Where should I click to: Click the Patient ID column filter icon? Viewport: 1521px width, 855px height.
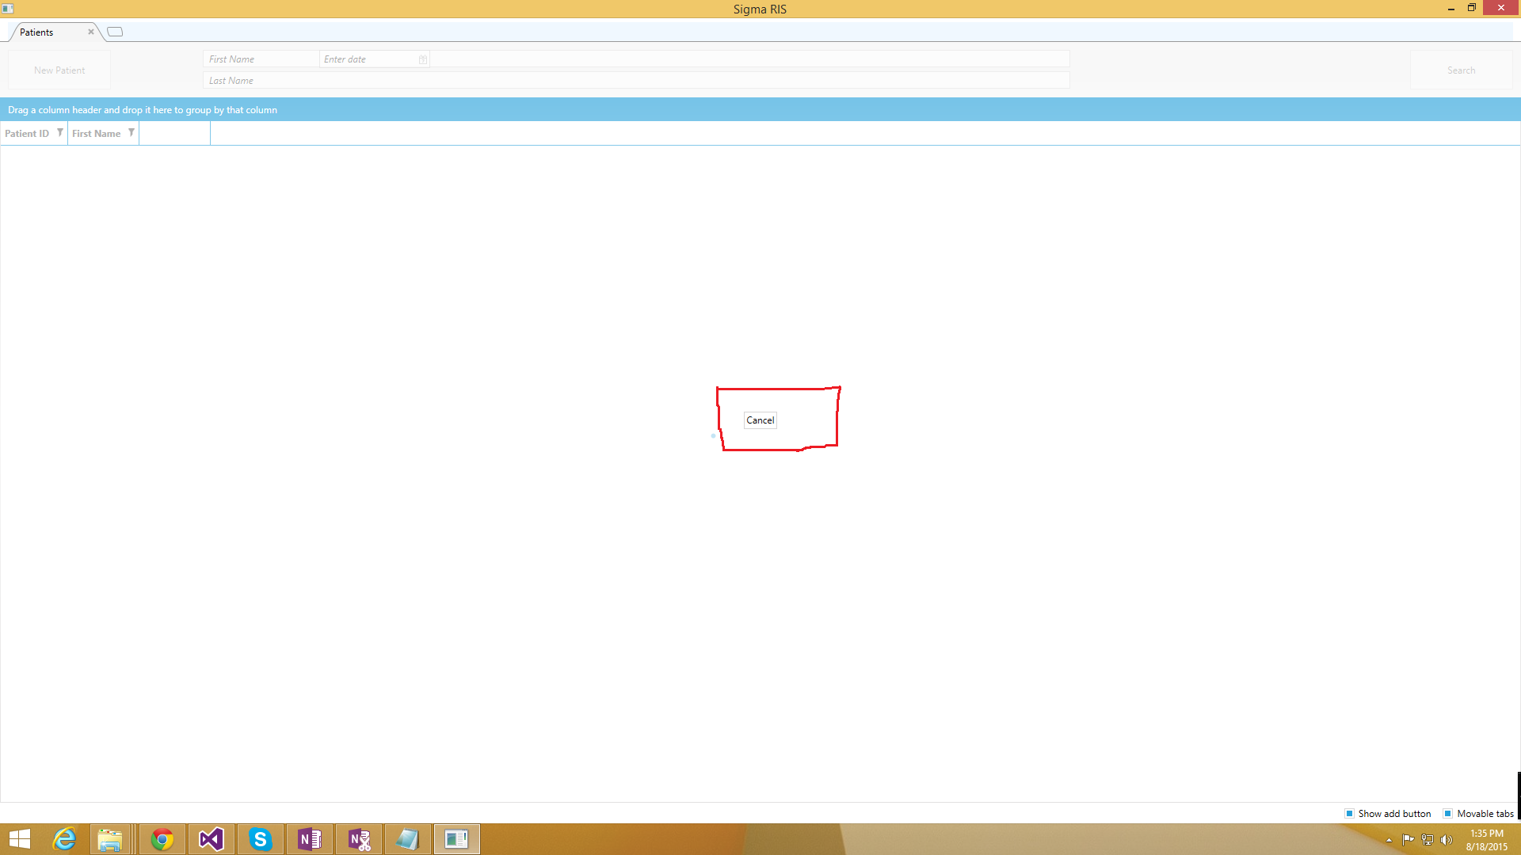[x=60, y=133]
